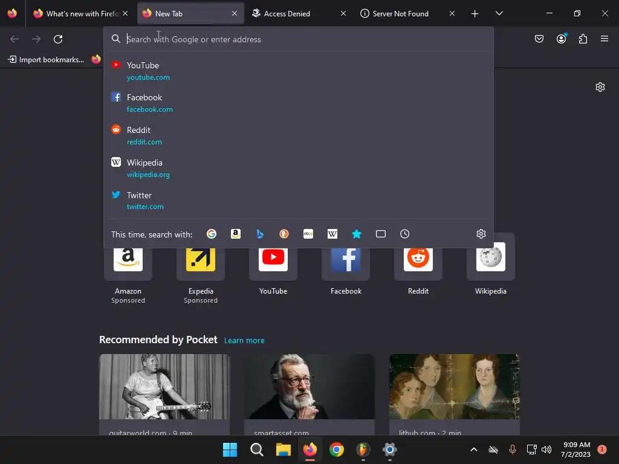Image resolution: width=619 pixels, height=464 pixels.
Task: Search history using the clock icon
Action: pos(404,234)
